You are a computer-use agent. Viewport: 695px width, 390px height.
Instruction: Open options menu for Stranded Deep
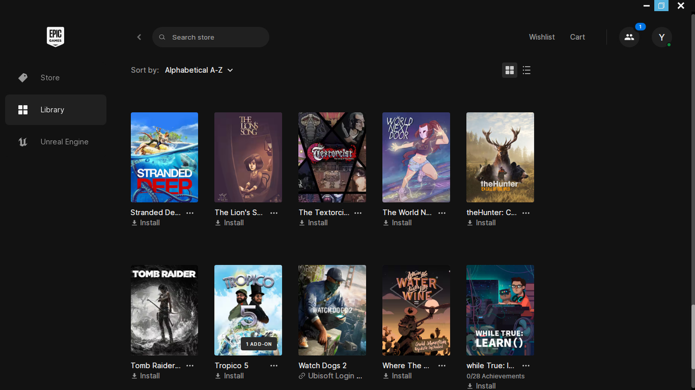pyautogui.click(x=190, y=213)
